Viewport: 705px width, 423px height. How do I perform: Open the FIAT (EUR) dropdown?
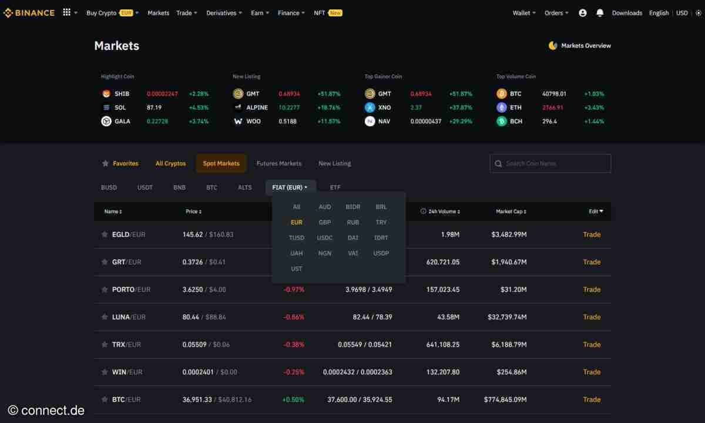[290, 187]
